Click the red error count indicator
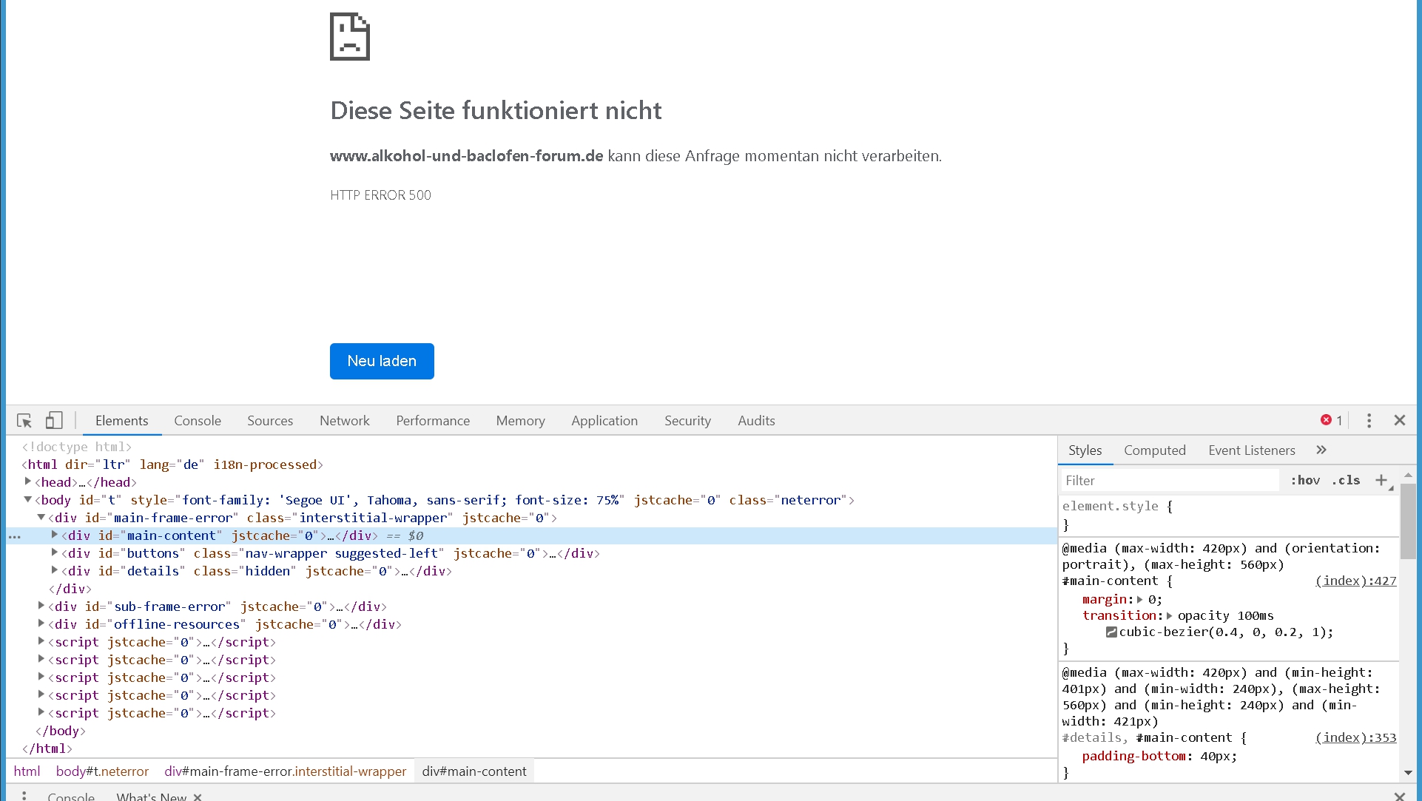The width and height of the screenshot is (1422, 801). tap(1332, 420)
